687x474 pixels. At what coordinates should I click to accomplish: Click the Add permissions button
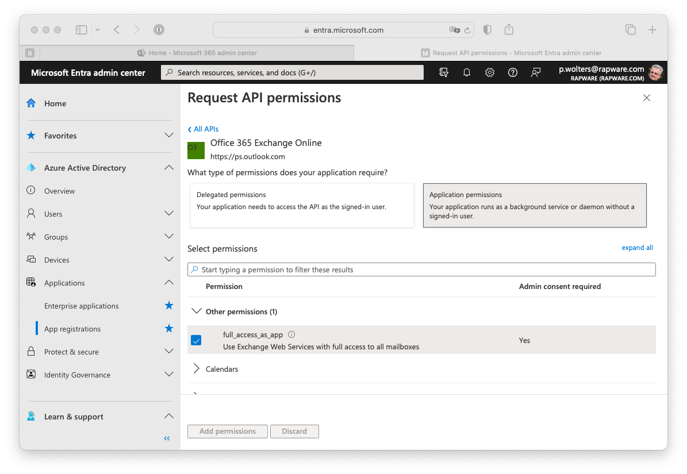228,431
